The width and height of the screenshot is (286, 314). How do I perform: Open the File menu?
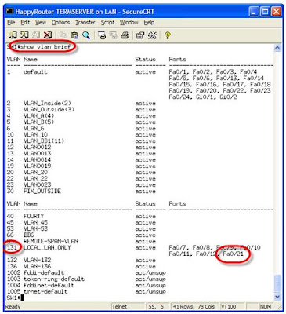11,23
